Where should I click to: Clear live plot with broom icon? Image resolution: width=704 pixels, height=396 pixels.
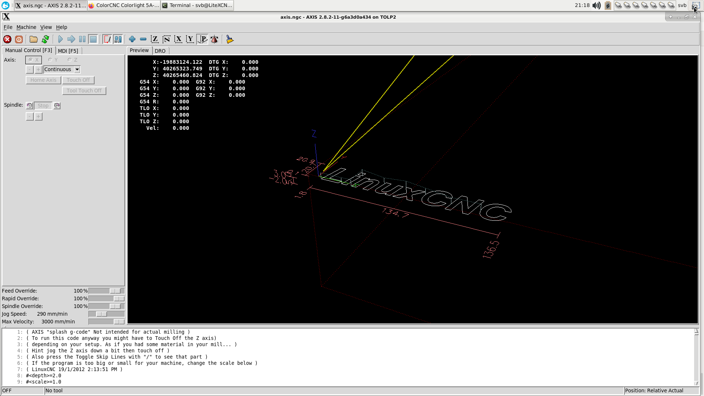[x=230, y=39]
